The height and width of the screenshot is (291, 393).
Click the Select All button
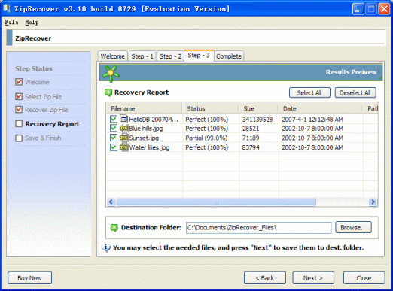click(x=309, y=92)
